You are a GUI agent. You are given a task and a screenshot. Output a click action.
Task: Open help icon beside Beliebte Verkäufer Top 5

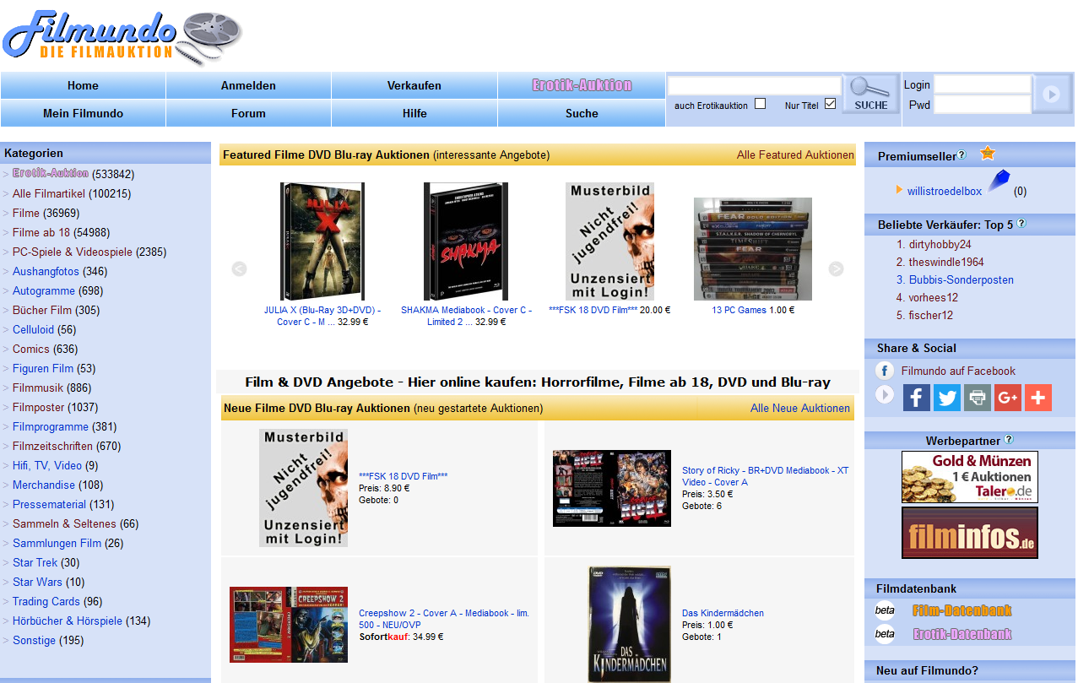click(1021, 224)
